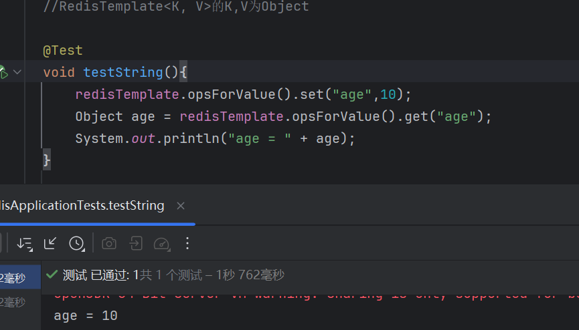Select the second test tree row
This screenshot has width=579, height=330.
pyautogui.click(x=20, y=302)
